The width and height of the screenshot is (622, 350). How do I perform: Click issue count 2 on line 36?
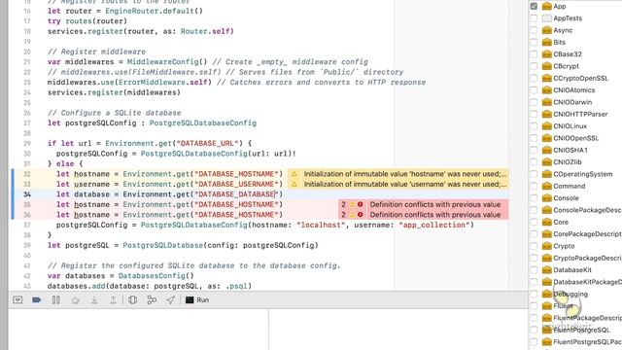343,215
